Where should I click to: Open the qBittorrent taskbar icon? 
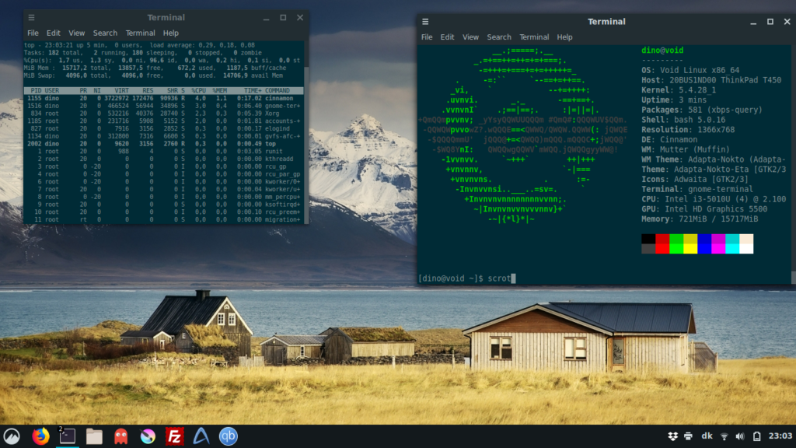click(228, 436)
